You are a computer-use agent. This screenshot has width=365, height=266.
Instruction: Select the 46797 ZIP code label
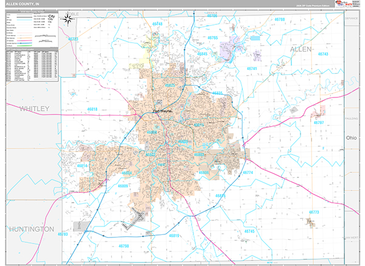323,124
